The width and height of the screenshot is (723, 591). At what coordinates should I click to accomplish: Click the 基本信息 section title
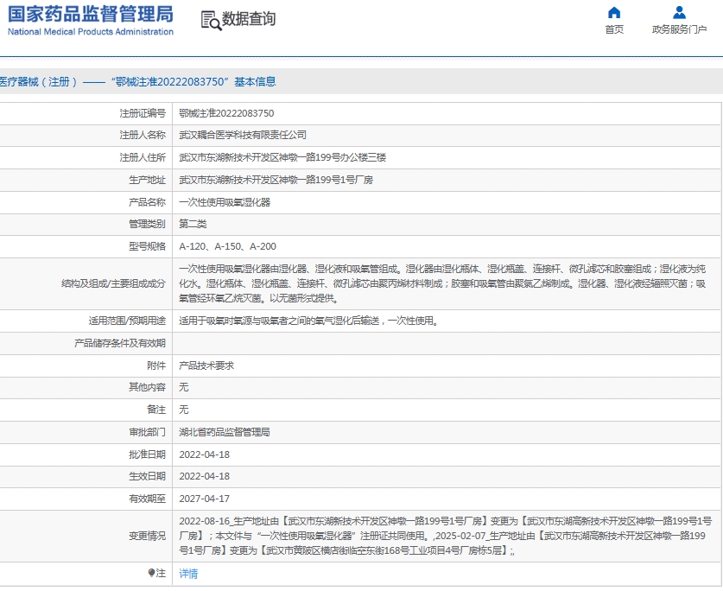pyautogui.click(x=255, y=82)
